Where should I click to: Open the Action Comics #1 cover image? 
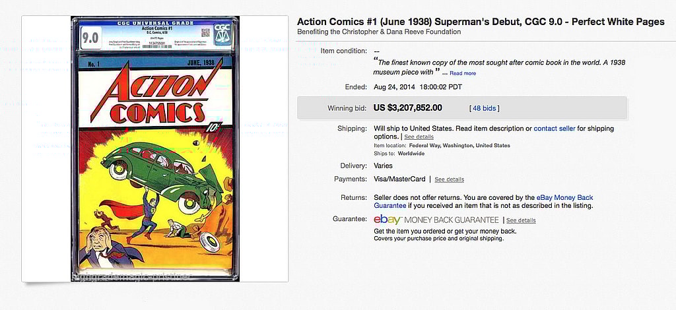(155, 149)
